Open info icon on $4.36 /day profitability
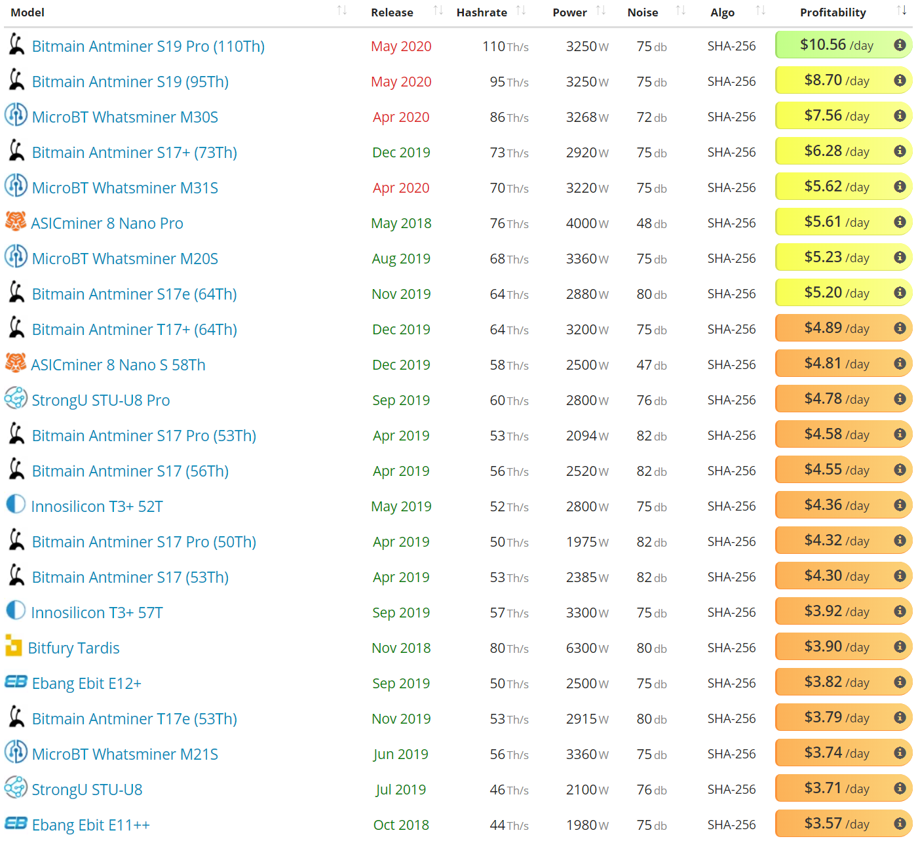Image resolution: width=916 pixels, height=841 pixels. pyautogui.click(x=900, y=505)
